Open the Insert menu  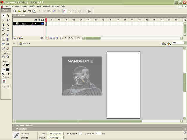pos(24,6)
